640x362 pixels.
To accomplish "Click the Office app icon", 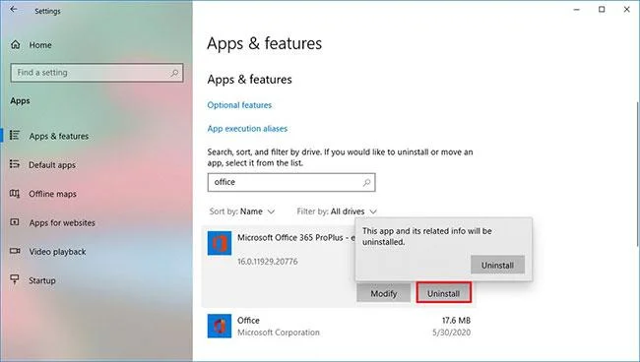I will click(220, 326).
